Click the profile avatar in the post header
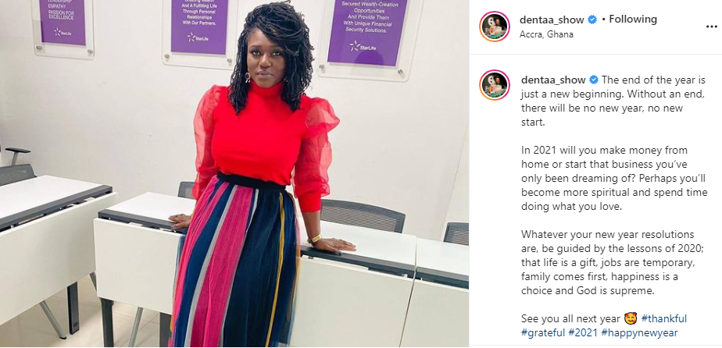 495,27
